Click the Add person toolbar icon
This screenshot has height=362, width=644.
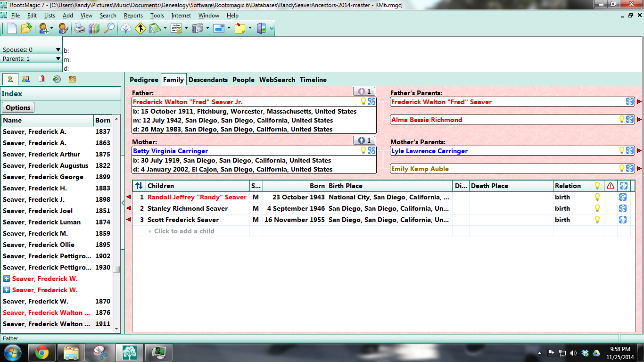point(44,28)
